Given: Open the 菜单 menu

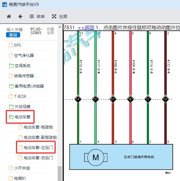Looking at the screenshot, I should [37, 17].
